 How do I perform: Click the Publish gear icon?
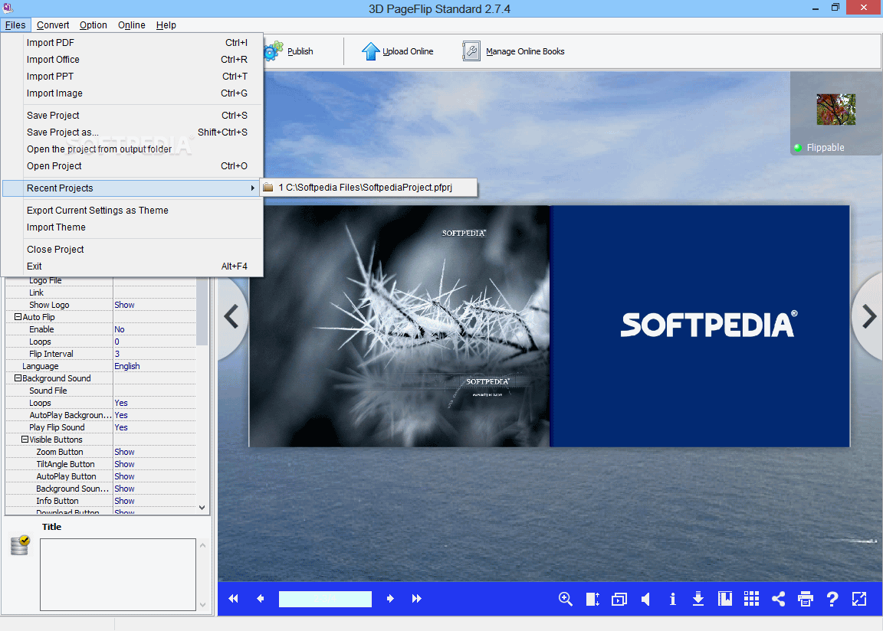click(273, 51)
